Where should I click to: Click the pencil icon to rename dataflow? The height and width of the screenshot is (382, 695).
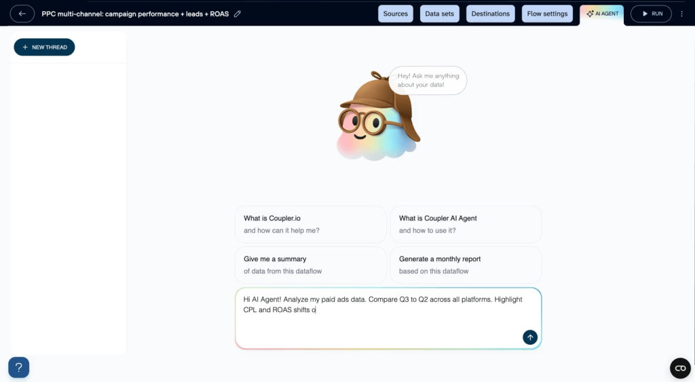tap(237, 14)
